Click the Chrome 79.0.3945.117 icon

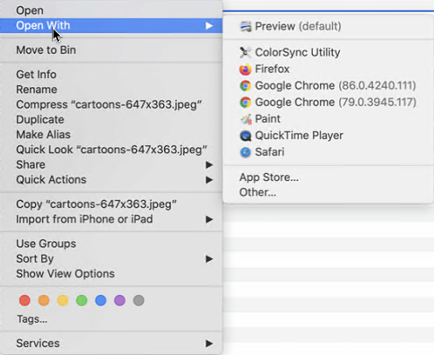[x=246, y=102]
